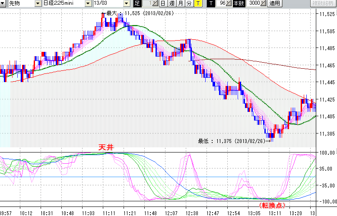Click the black T label

tap(211, 4)
